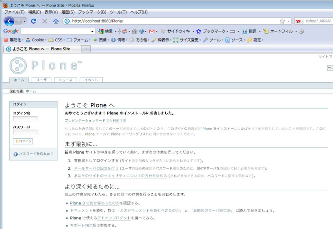Click the Google news share icon
This screenshot has height=229, width=333.
[x=124, y=32]
